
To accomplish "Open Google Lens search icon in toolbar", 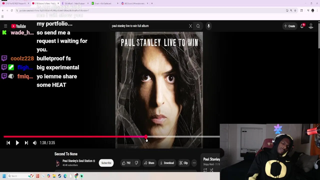I will [x=301, y=10].
